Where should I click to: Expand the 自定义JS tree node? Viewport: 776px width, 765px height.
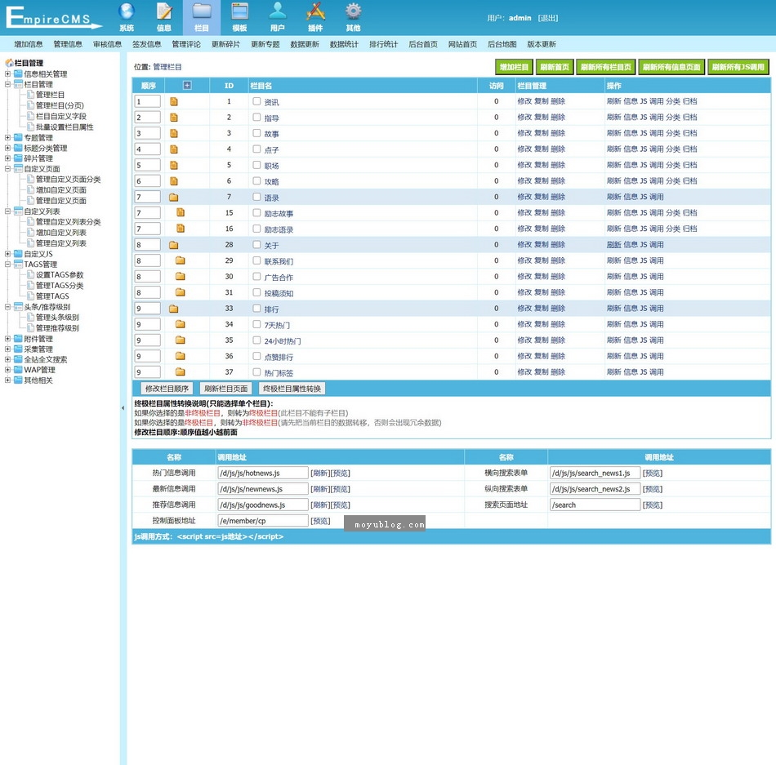click(7, 254)
